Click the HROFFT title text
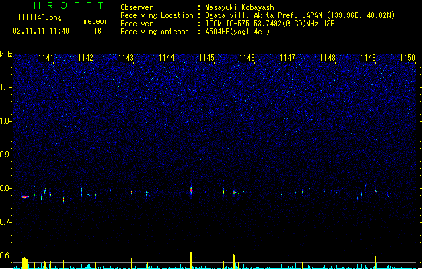423x269 pixels. pyautogui.click(x=69, y=5)
